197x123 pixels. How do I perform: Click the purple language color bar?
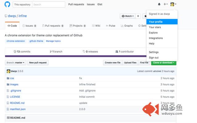(x=76, y=56)
